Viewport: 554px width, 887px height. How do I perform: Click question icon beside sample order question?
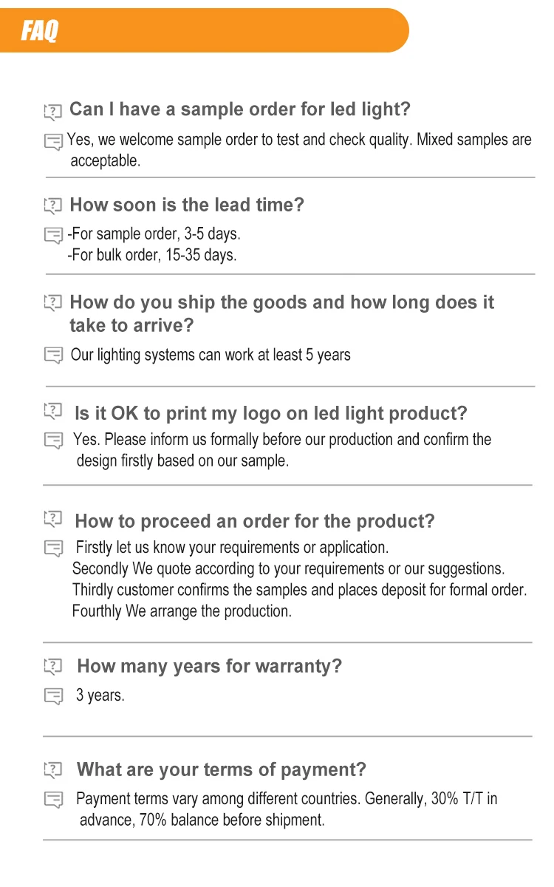[x=52, y=112]
